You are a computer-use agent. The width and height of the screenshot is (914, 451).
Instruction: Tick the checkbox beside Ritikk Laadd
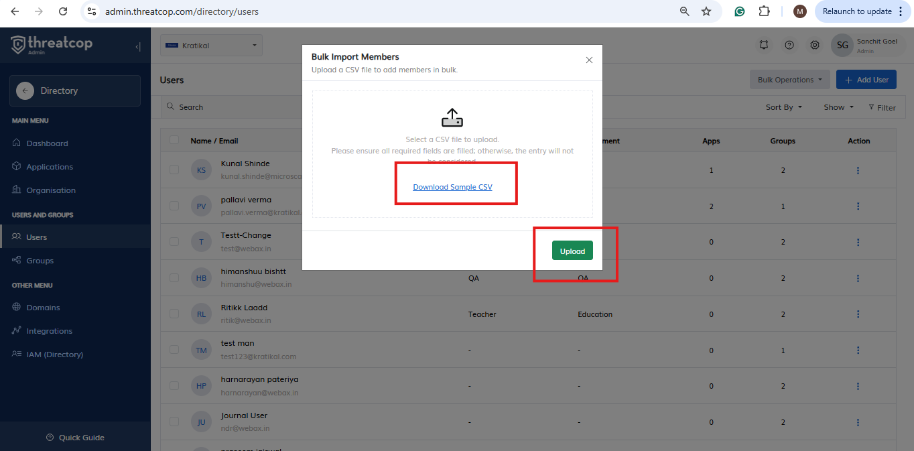(174, 314)
